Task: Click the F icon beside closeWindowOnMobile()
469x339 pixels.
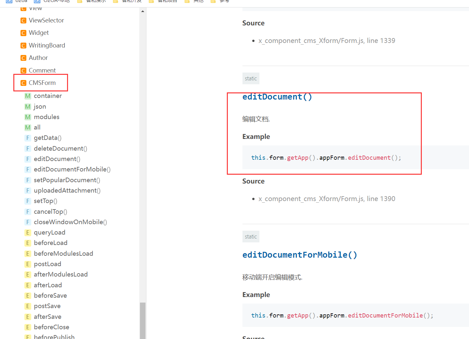Action: (x=28, y=222)
